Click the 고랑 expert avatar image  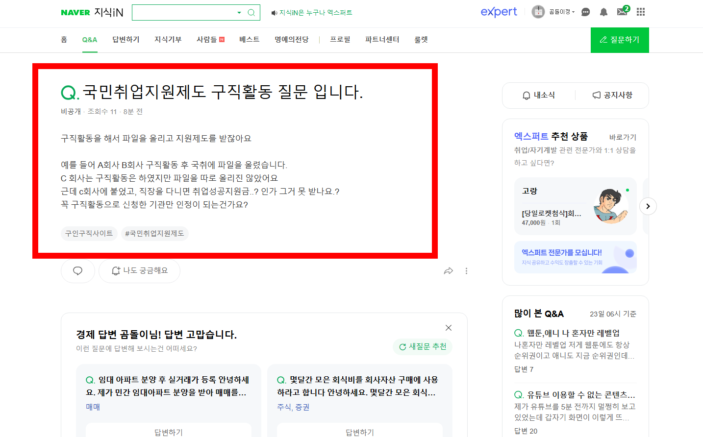(x=610, y=206)
